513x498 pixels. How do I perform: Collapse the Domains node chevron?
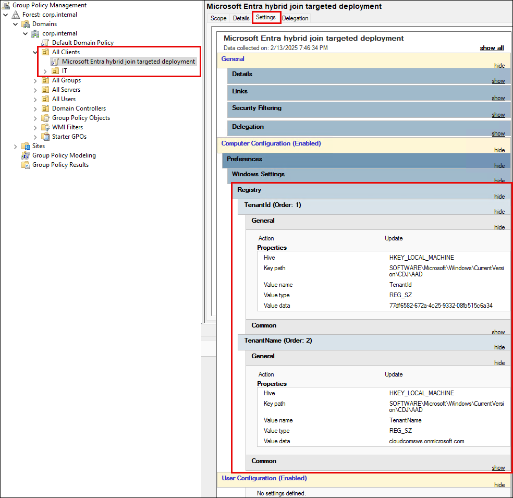coord(15,24)
